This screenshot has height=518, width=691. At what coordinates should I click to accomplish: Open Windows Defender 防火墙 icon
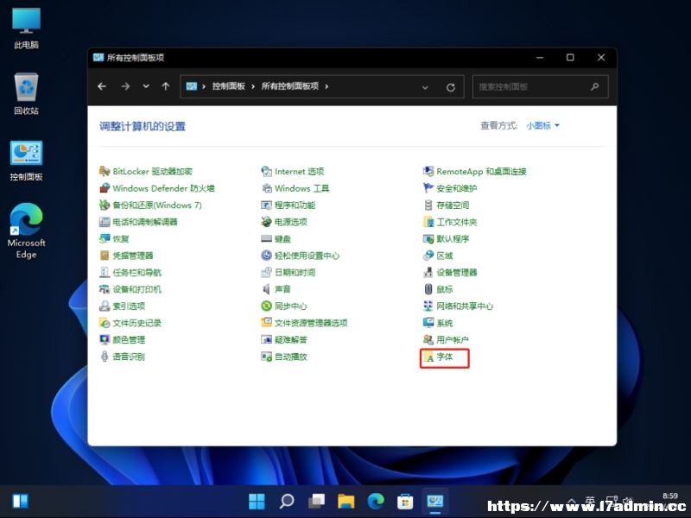click(x=105, y=188)
